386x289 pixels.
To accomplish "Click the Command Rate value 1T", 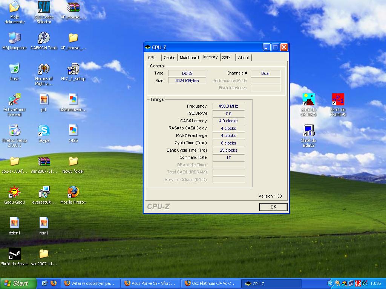I will pos(228,158).
